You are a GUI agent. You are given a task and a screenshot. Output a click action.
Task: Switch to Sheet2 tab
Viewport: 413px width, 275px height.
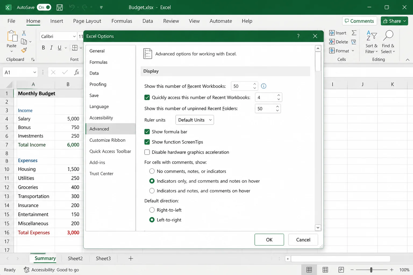point(75,258)
